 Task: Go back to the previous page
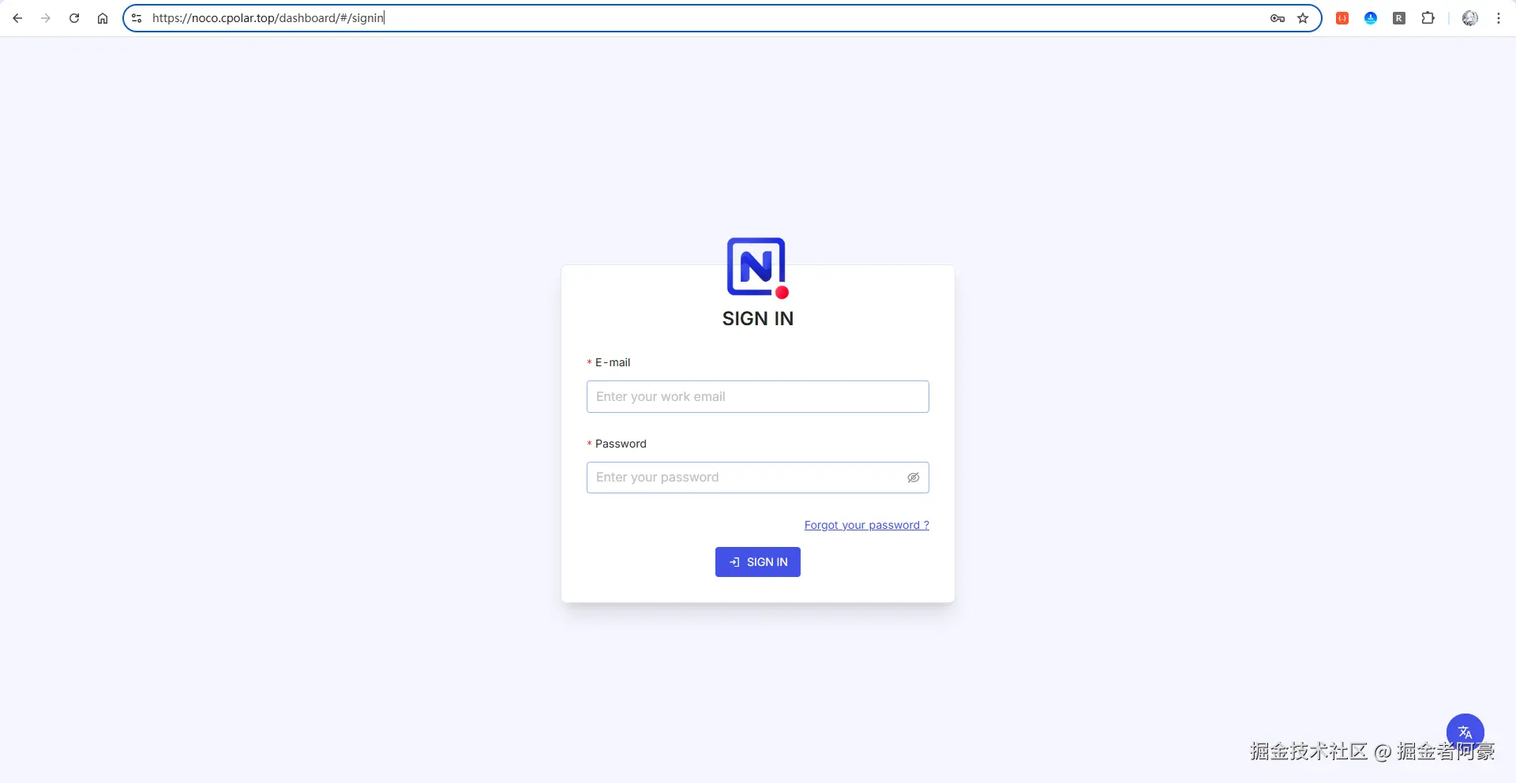pyautogui.click(x=17, y=18)
